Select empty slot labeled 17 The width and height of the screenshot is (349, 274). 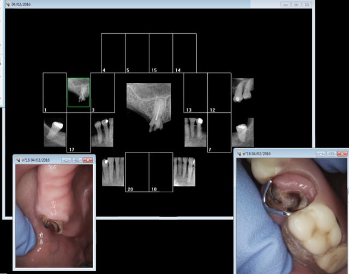click(79, 132)
